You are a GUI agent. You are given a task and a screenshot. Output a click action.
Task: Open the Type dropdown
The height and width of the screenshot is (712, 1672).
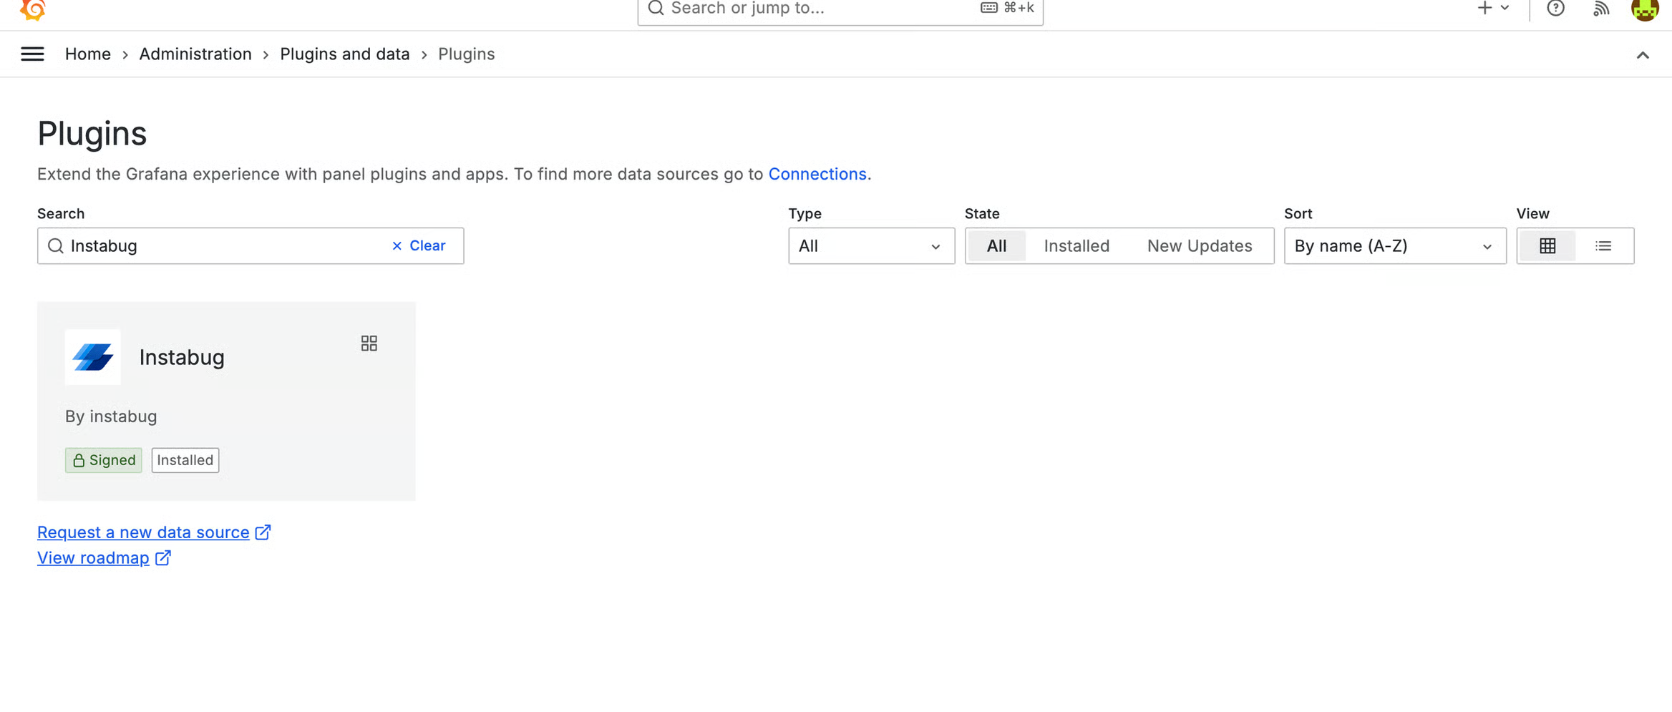[x=870, y=246]
